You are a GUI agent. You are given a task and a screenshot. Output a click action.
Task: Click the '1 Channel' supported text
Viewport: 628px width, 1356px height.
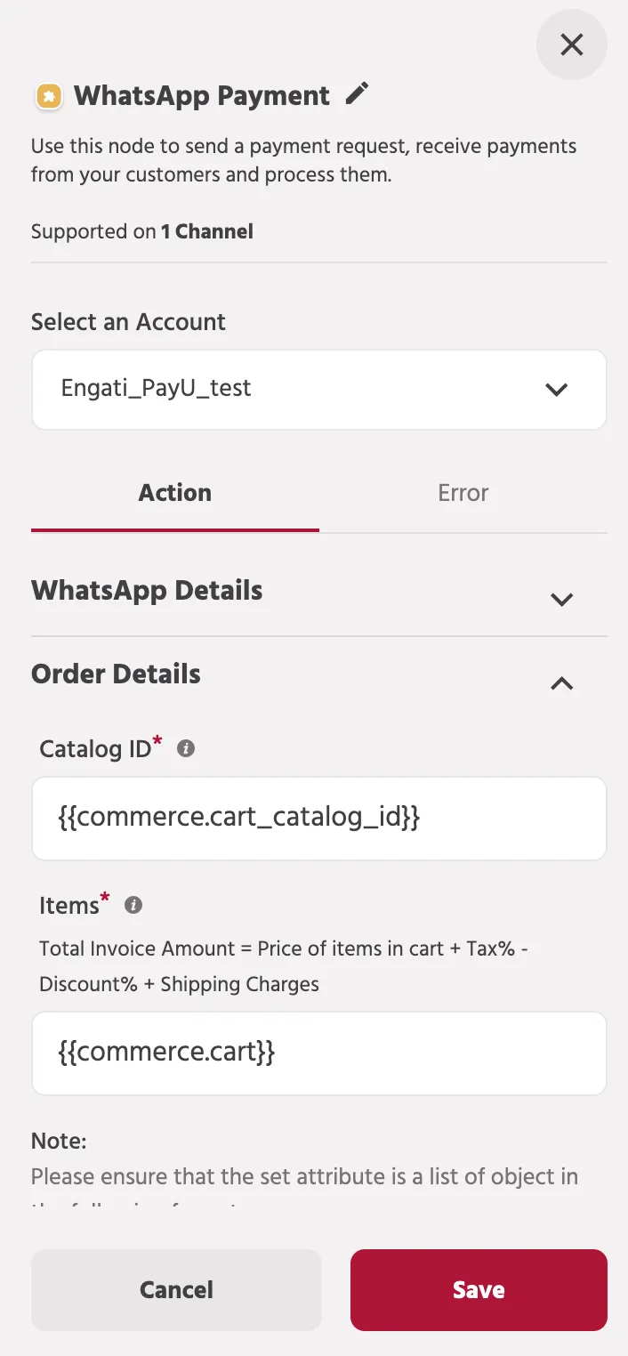coord(207,232)
